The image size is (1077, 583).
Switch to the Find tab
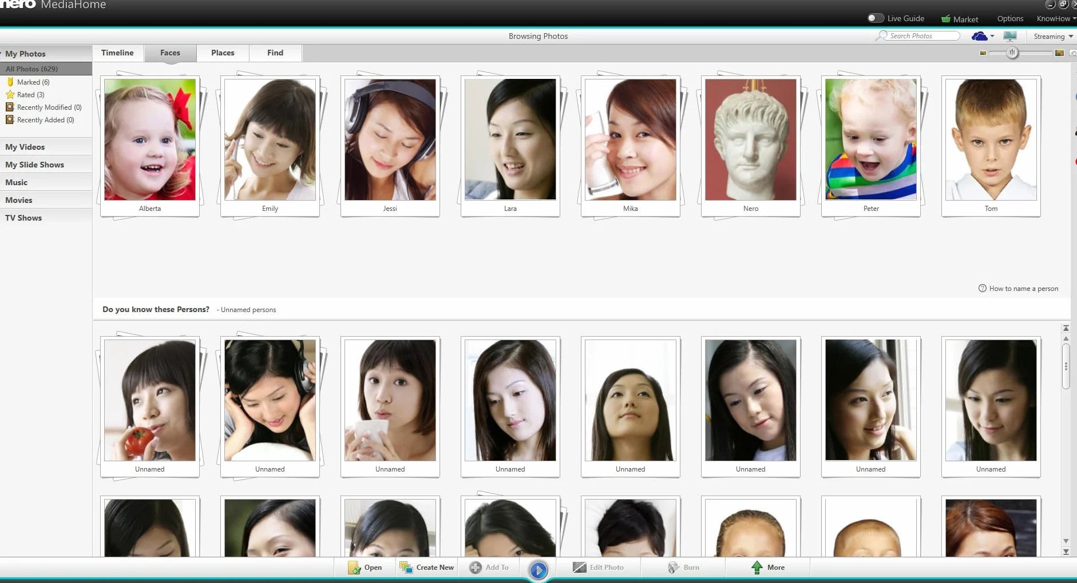(275, 53)
